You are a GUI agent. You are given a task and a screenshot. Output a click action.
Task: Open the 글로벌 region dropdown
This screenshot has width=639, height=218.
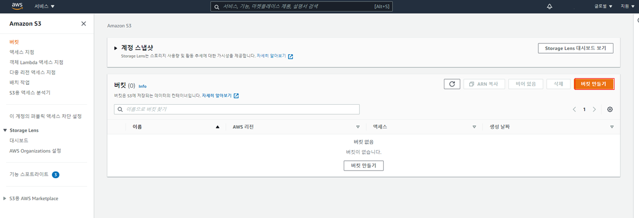[x=603, y=6]
